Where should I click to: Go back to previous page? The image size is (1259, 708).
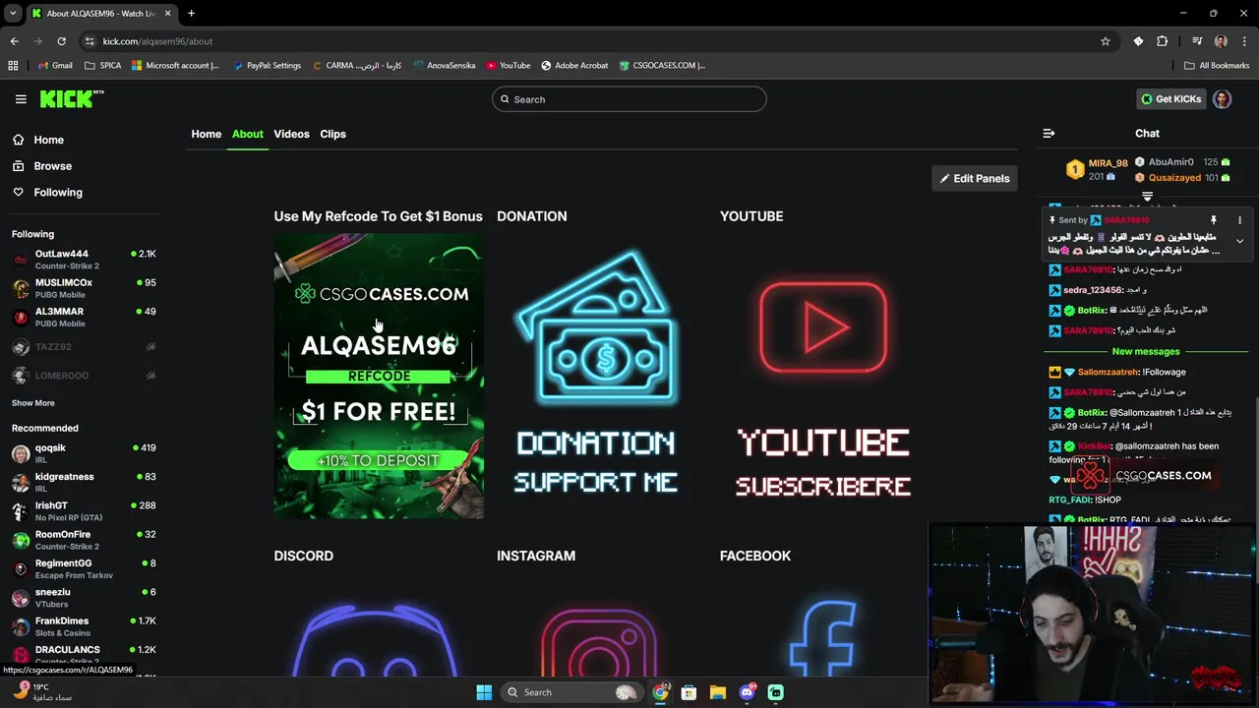pos(14,41)
